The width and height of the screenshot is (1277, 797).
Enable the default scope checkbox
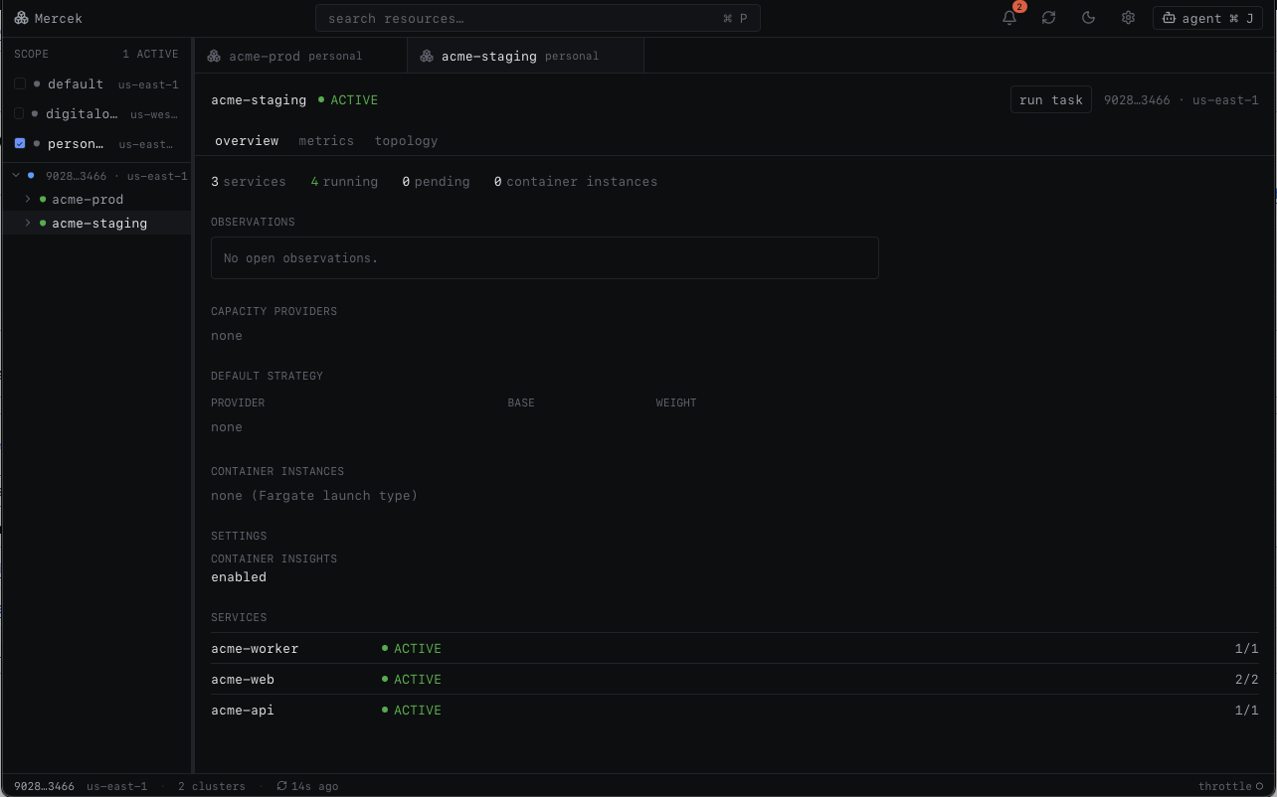(x=20, y=84)
